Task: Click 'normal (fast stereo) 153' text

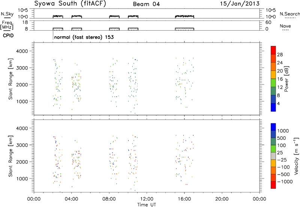Action: (84, 37)
